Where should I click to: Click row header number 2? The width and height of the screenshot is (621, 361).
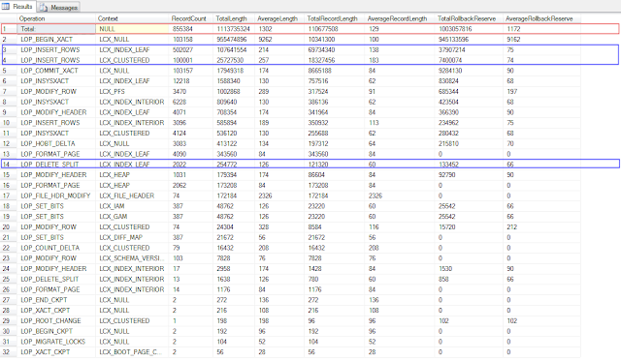click(x=9, y=40)
